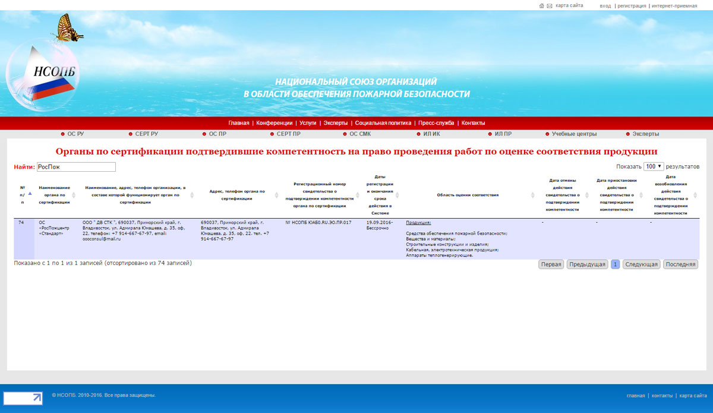
Task: Sort by Дата отмены действия column
Action: point(586,195)
